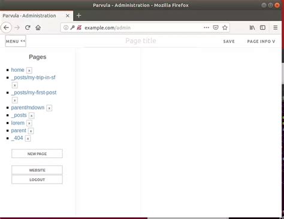
Task: Open Firefox hamburger menu
Action: [x=276, y=28]
